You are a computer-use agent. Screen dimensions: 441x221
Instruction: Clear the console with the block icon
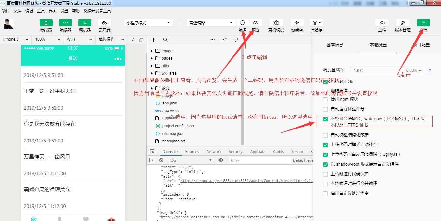pyautogui.click(x=161, y=160)
